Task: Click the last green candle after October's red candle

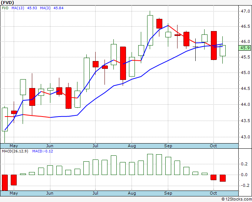Action: point(223,51)
